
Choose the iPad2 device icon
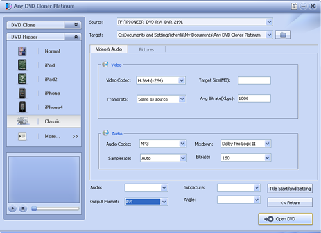[x=22, y=79]
